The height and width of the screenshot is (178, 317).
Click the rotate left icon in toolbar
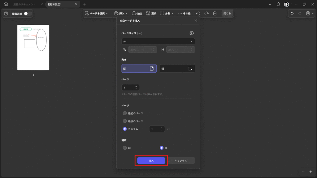[x=198, y=14]
